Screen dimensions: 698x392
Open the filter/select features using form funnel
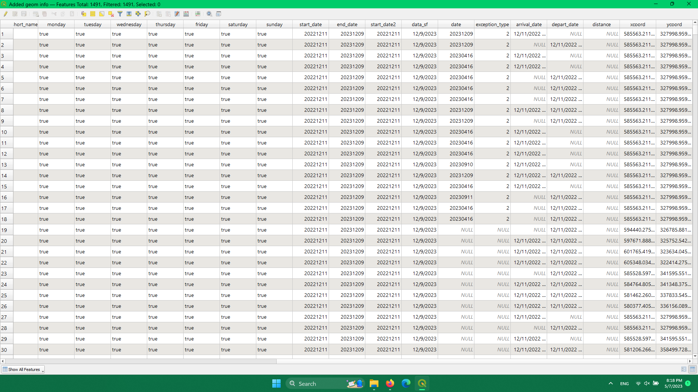(120, 14)
